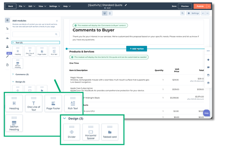
Task: Open the Add modules plus icon in left sidebar
Action: 8,20
